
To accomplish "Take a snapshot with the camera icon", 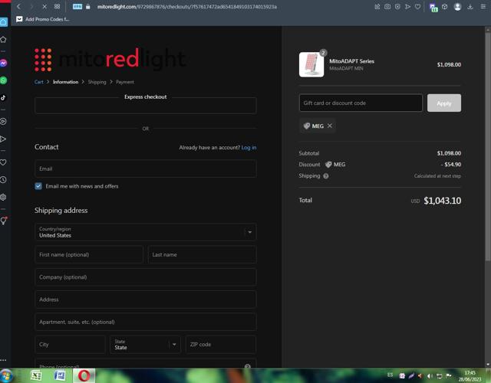I will point(387,7).
